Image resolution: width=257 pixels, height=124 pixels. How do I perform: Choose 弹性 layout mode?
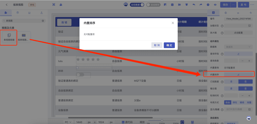click(235, 102)
